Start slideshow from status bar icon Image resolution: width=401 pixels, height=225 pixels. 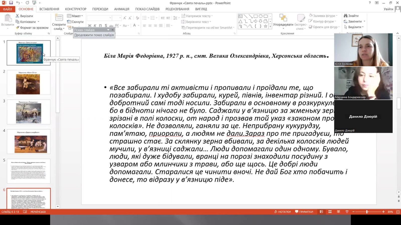pos(347,212)
